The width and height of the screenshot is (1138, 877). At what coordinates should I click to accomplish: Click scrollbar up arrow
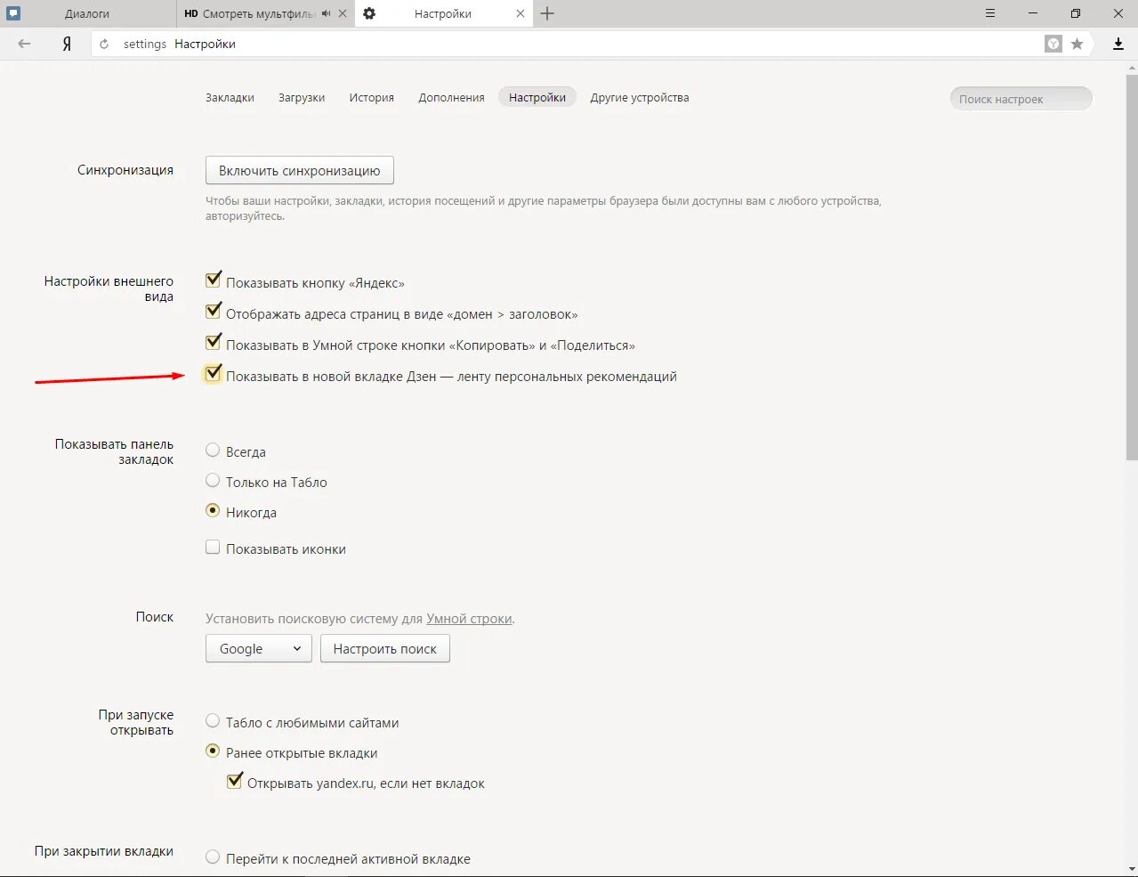click(x=1131, y=67)
